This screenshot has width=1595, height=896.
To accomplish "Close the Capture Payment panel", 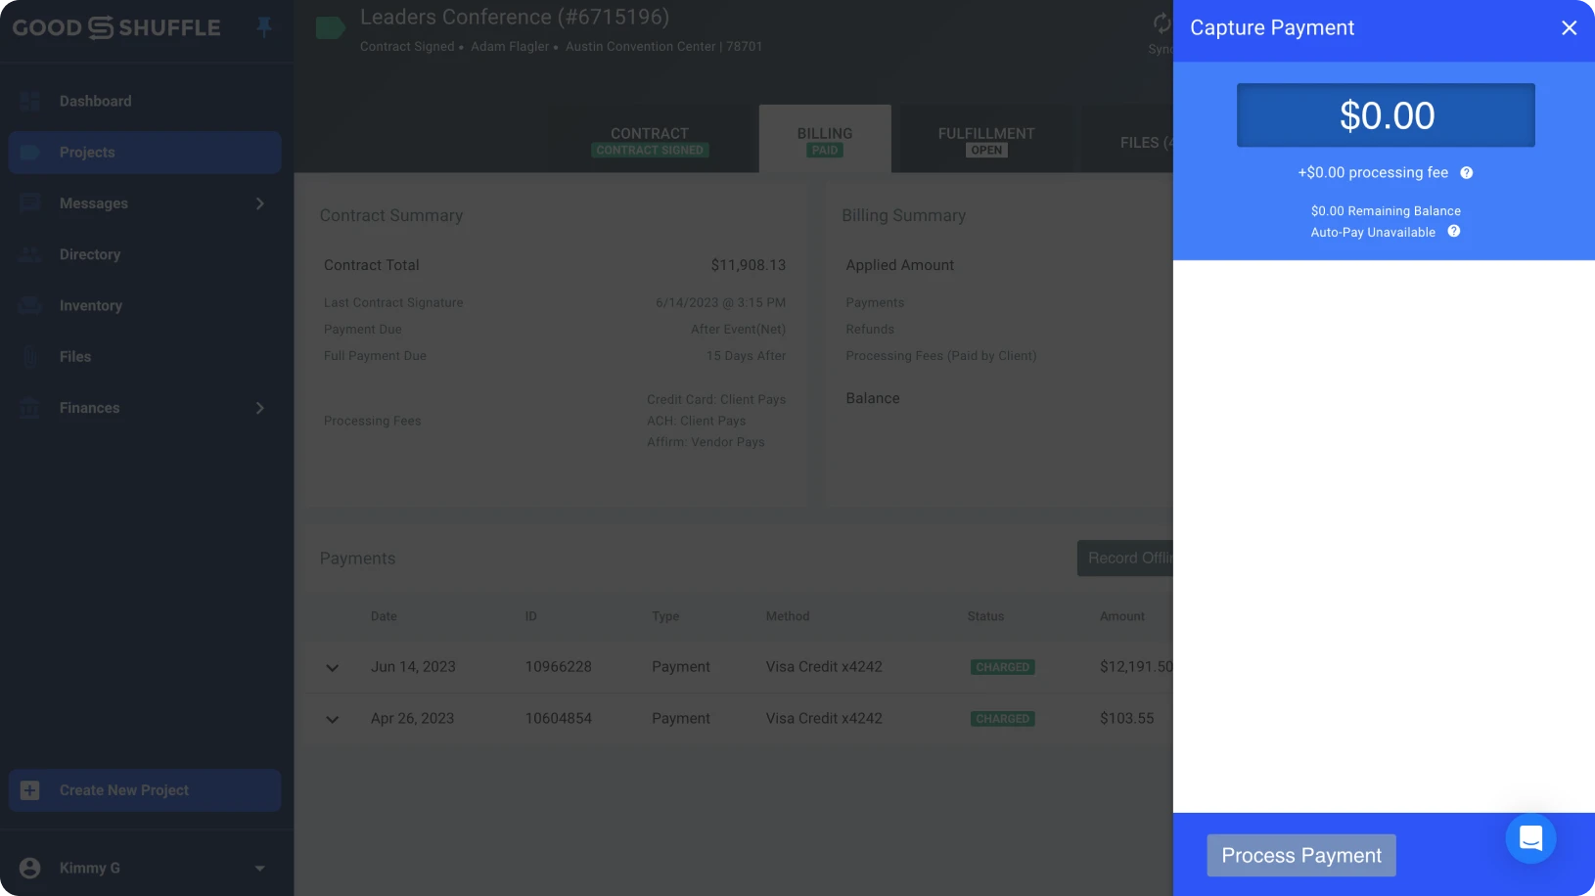I will (x=1569, y=28).
